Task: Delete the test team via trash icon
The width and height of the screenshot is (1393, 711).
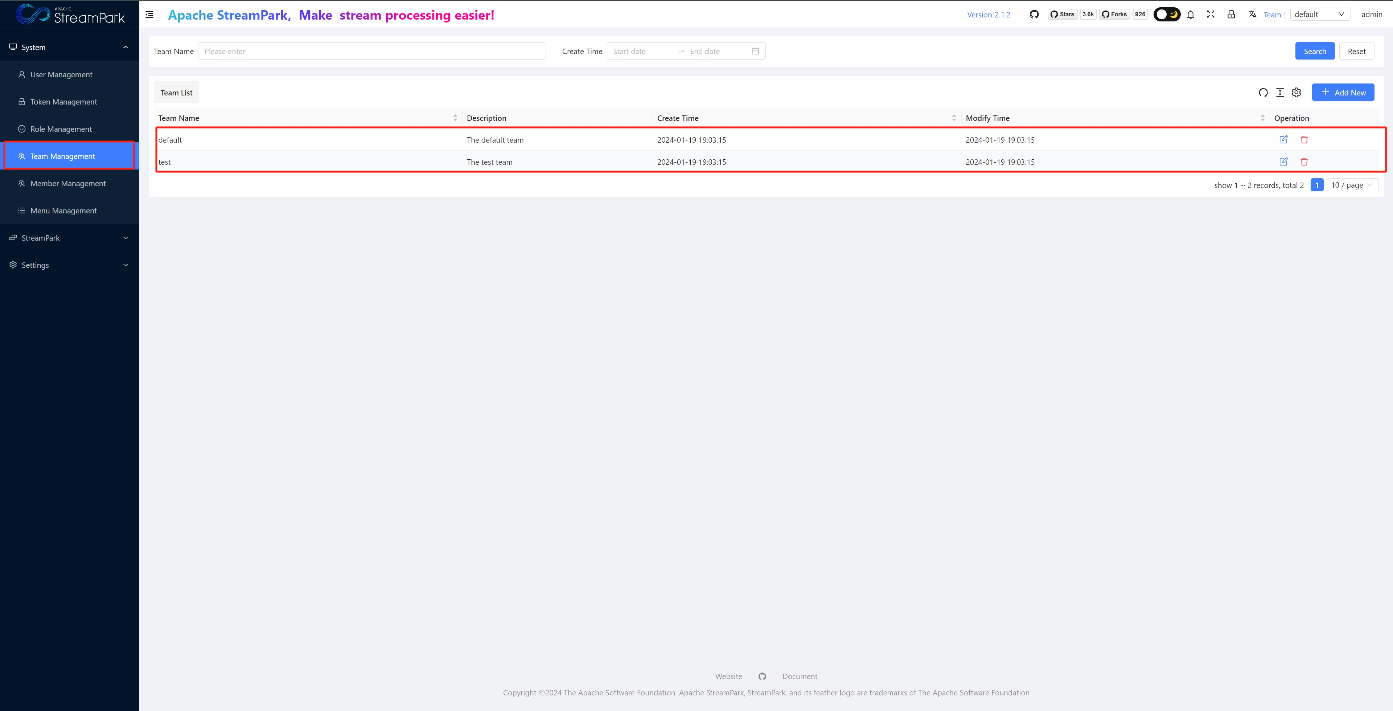Action: [1304, 162]
